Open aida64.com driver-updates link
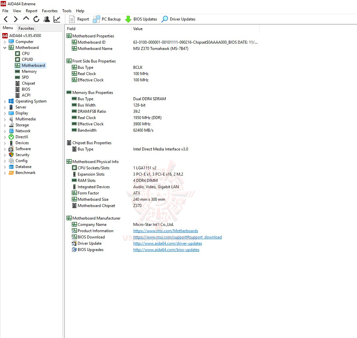 (168, 243)
